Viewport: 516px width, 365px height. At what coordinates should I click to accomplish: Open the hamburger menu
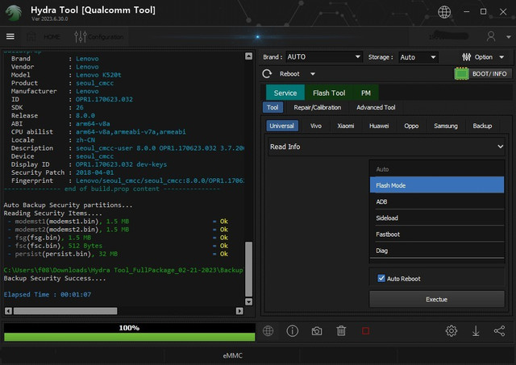click(10, 36)
